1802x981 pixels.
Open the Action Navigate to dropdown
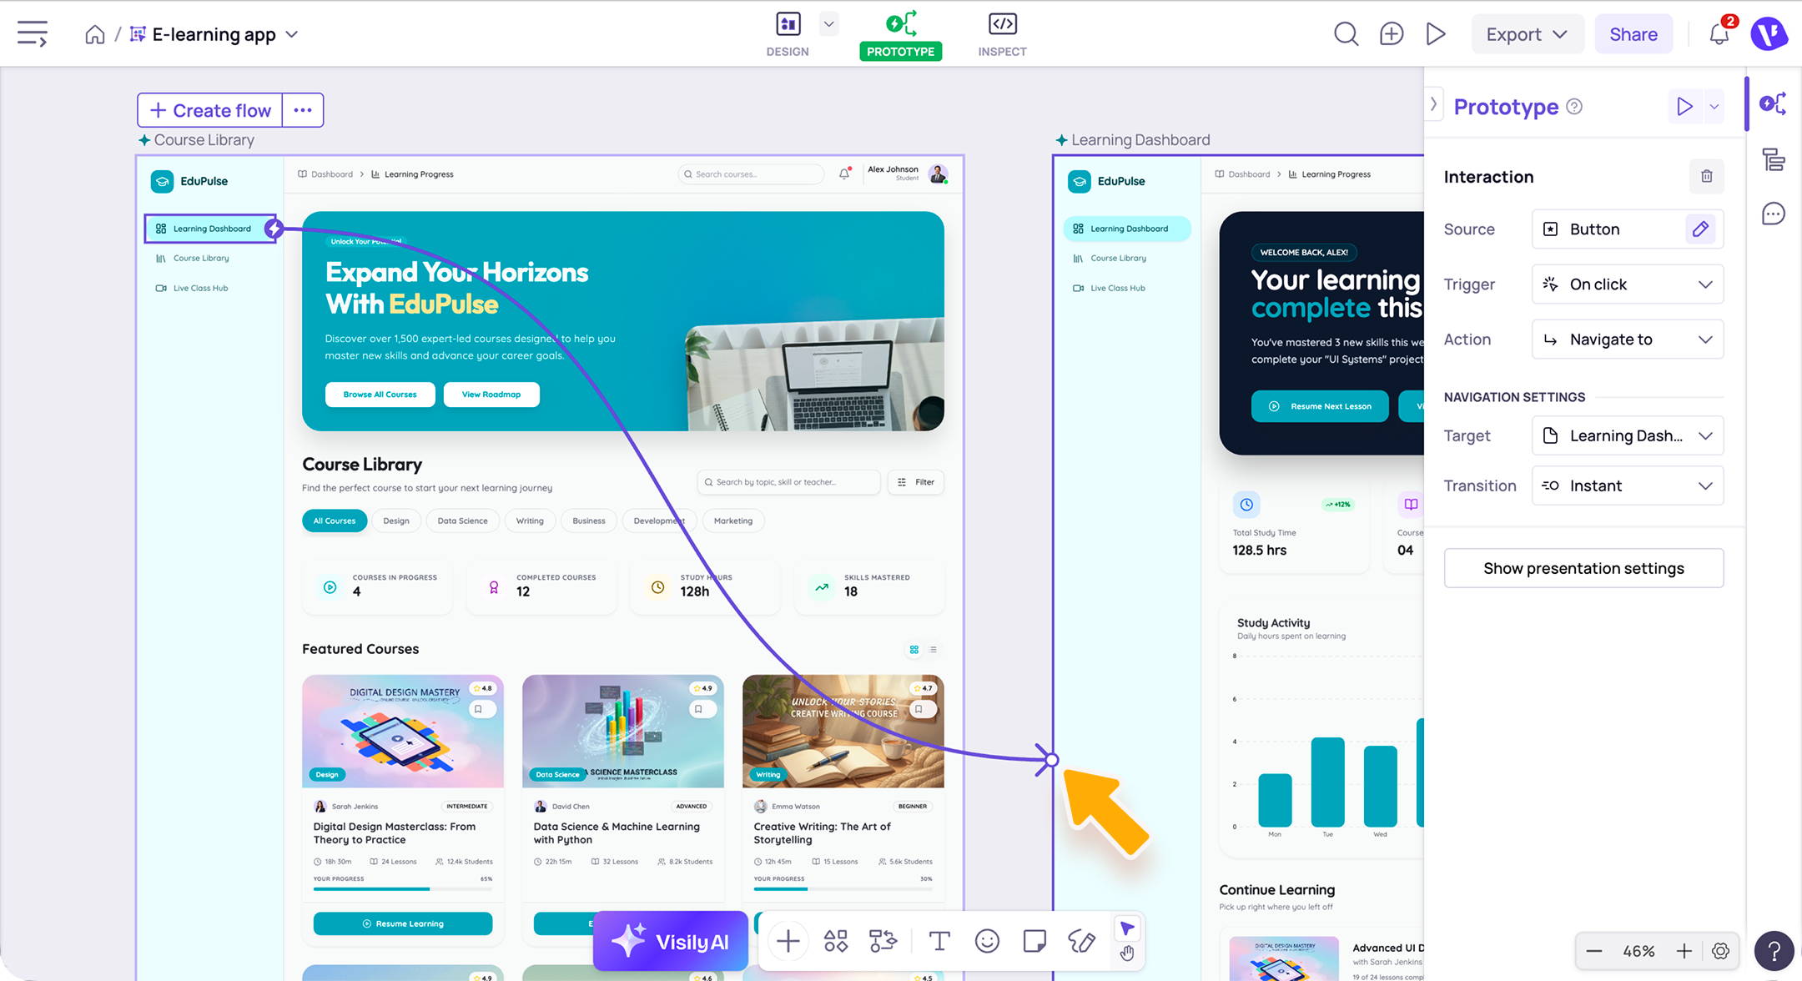pyautogui.click(x=1628, y=340)
